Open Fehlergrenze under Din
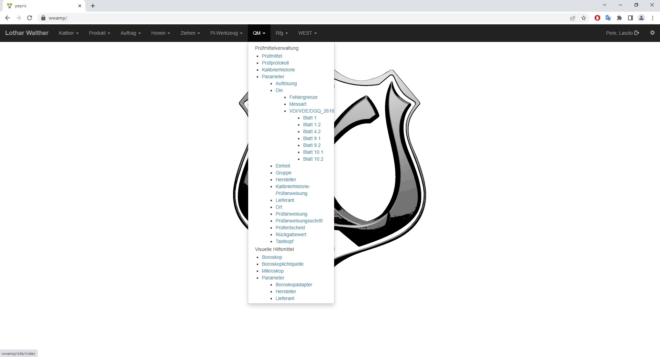This screenshot has width=660, height=357. (x=304, y=97)
